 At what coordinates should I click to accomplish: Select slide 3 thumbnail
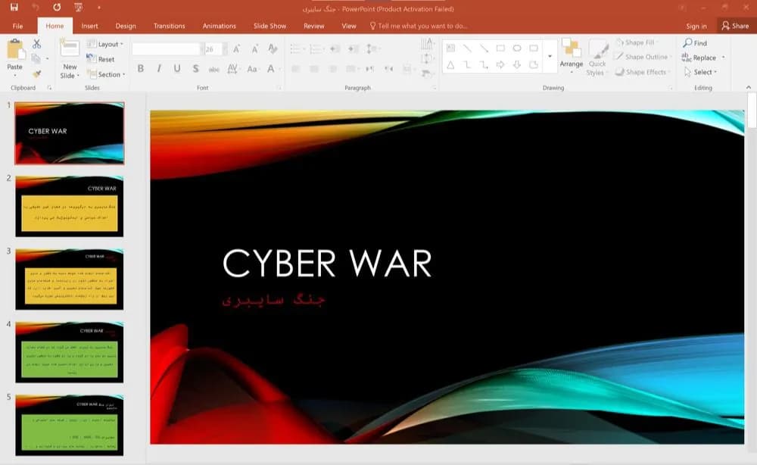point(69,279)
